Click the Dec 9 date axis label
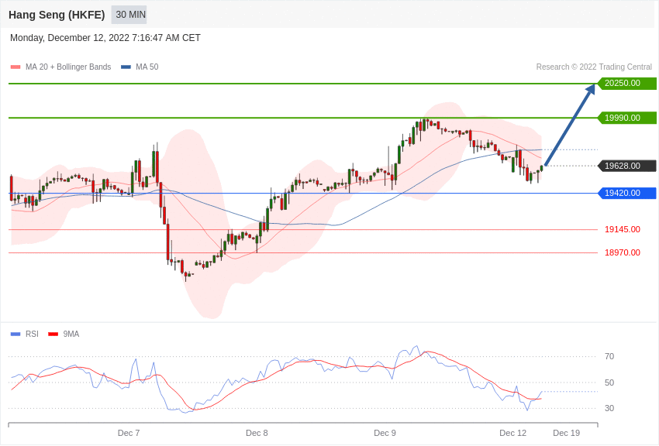The height and width of the screenshot is (446, 659). tap(385, 433)
